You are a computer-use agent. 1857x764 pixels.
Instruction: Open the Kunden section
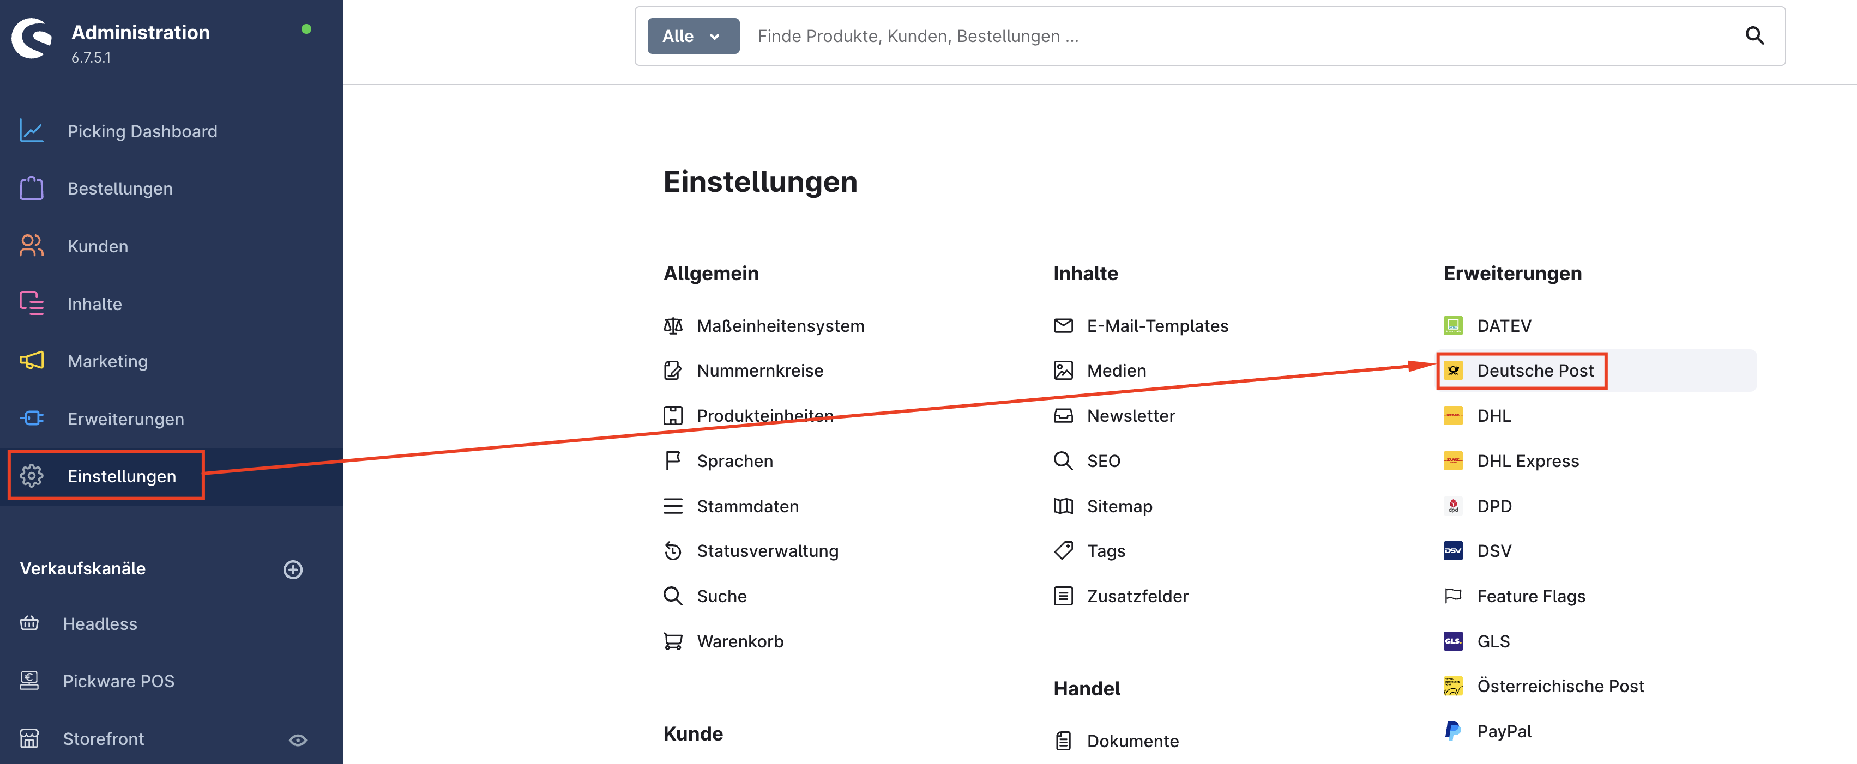point(97,246)
